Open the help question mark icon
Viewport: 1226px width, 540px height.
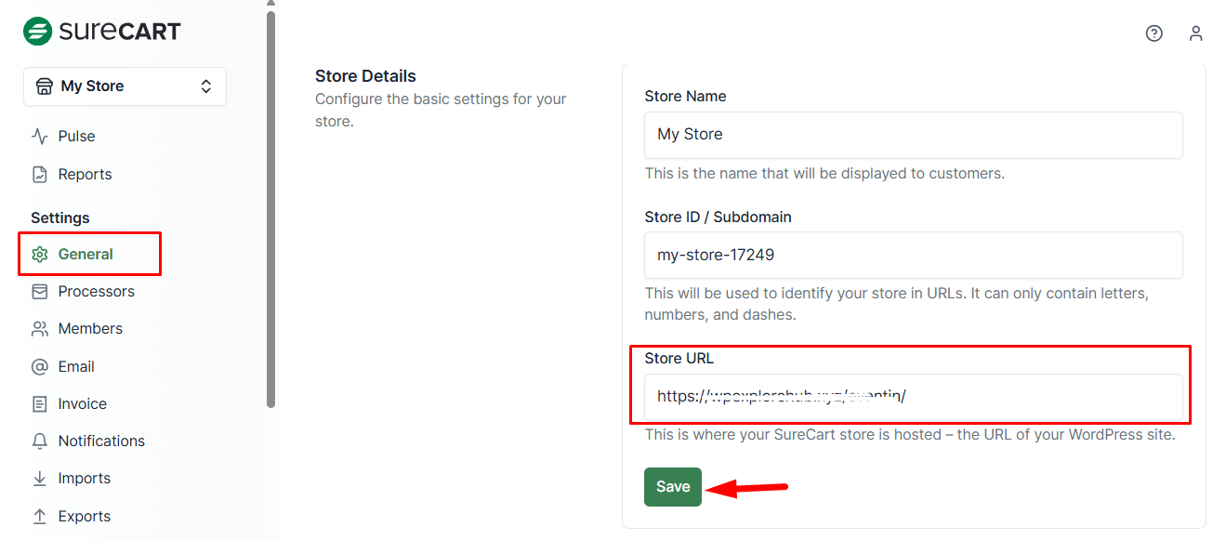click(1153, 33)
